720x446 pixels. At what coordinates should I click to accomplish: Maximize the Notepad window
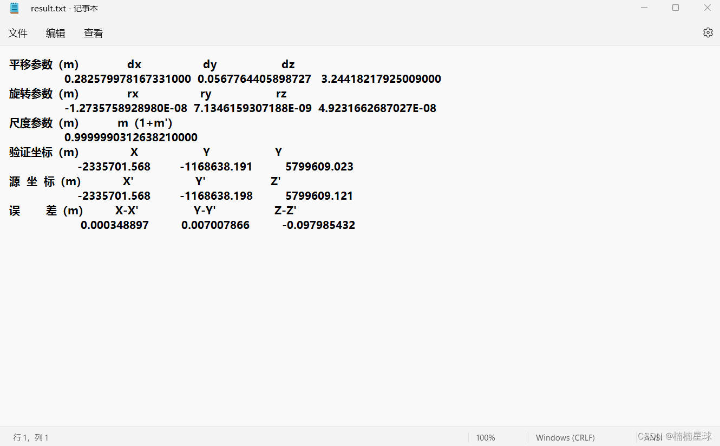[676, 8]
